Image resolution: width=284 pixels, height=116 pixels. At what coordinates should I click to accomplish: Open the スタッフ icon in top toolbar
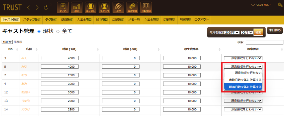click(x=104, y=8)
